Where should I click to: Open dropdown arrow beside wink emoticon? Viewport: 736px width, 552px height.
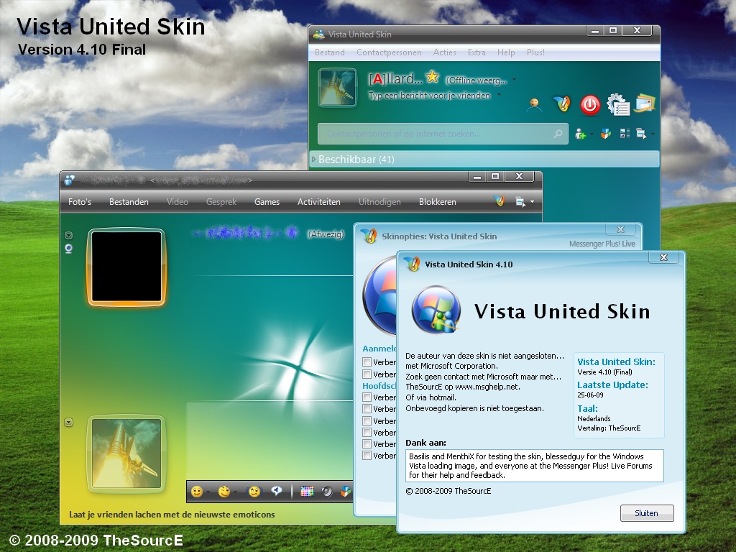tap(235, 492)
